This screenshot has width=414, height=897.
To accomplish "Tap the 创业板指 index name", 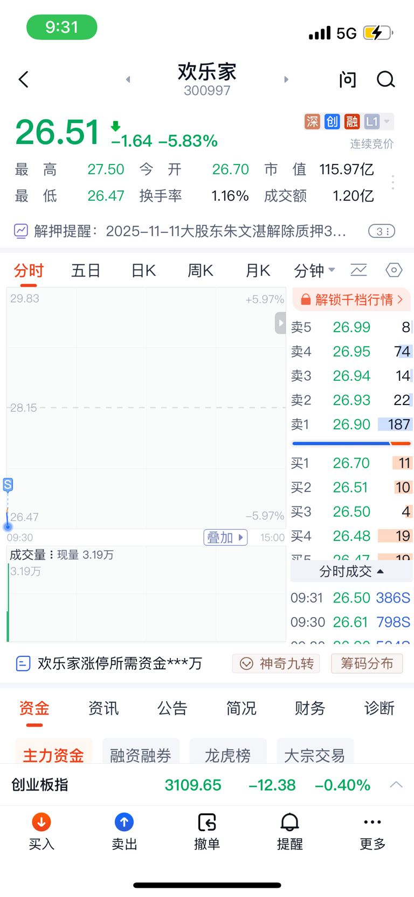I will point(40,785).
